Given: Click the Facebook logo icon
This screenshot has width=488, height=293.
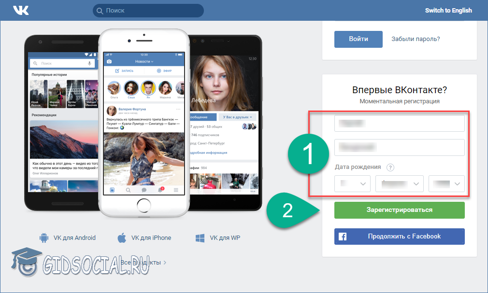Looking at the screenshot, I should tap(343, 237).
